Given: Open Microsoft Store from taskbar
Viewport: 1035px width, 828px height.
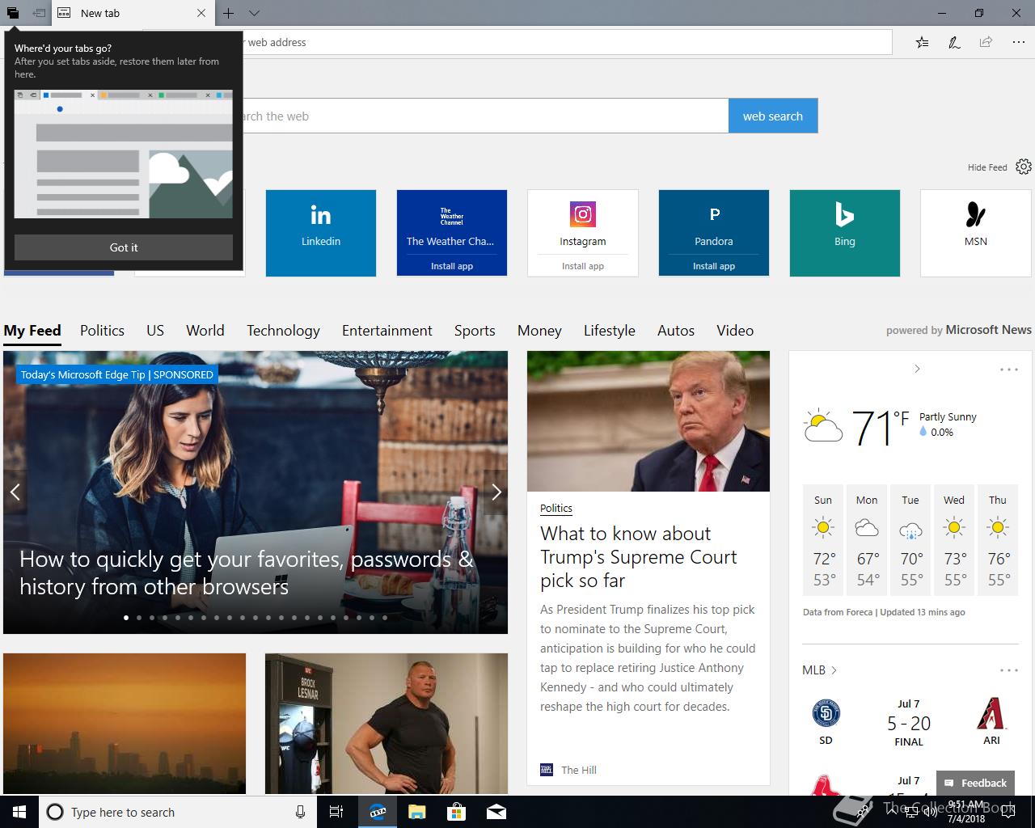Looking at the screenshot, I should point(457,812).
